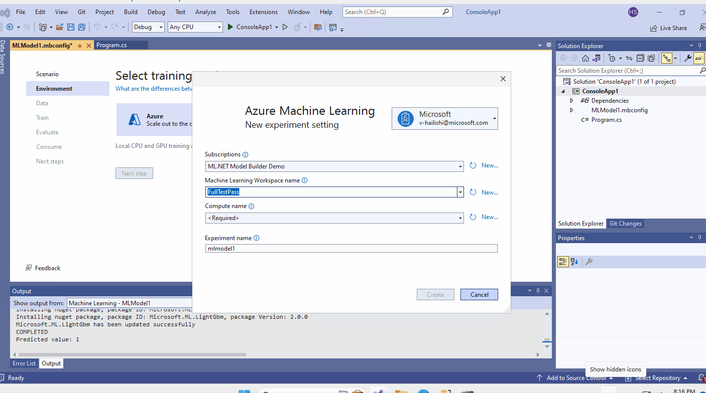Screen dimensions: 706x393
Task: Open the Extensions menu
Action: click(x=264, y=12)
